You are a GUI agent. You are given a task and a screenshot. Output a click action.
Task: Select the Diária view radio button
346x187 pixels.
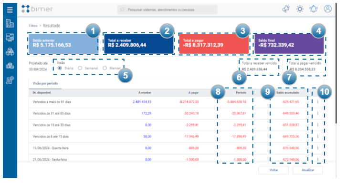pyautogui.click(x=60, y=68)
